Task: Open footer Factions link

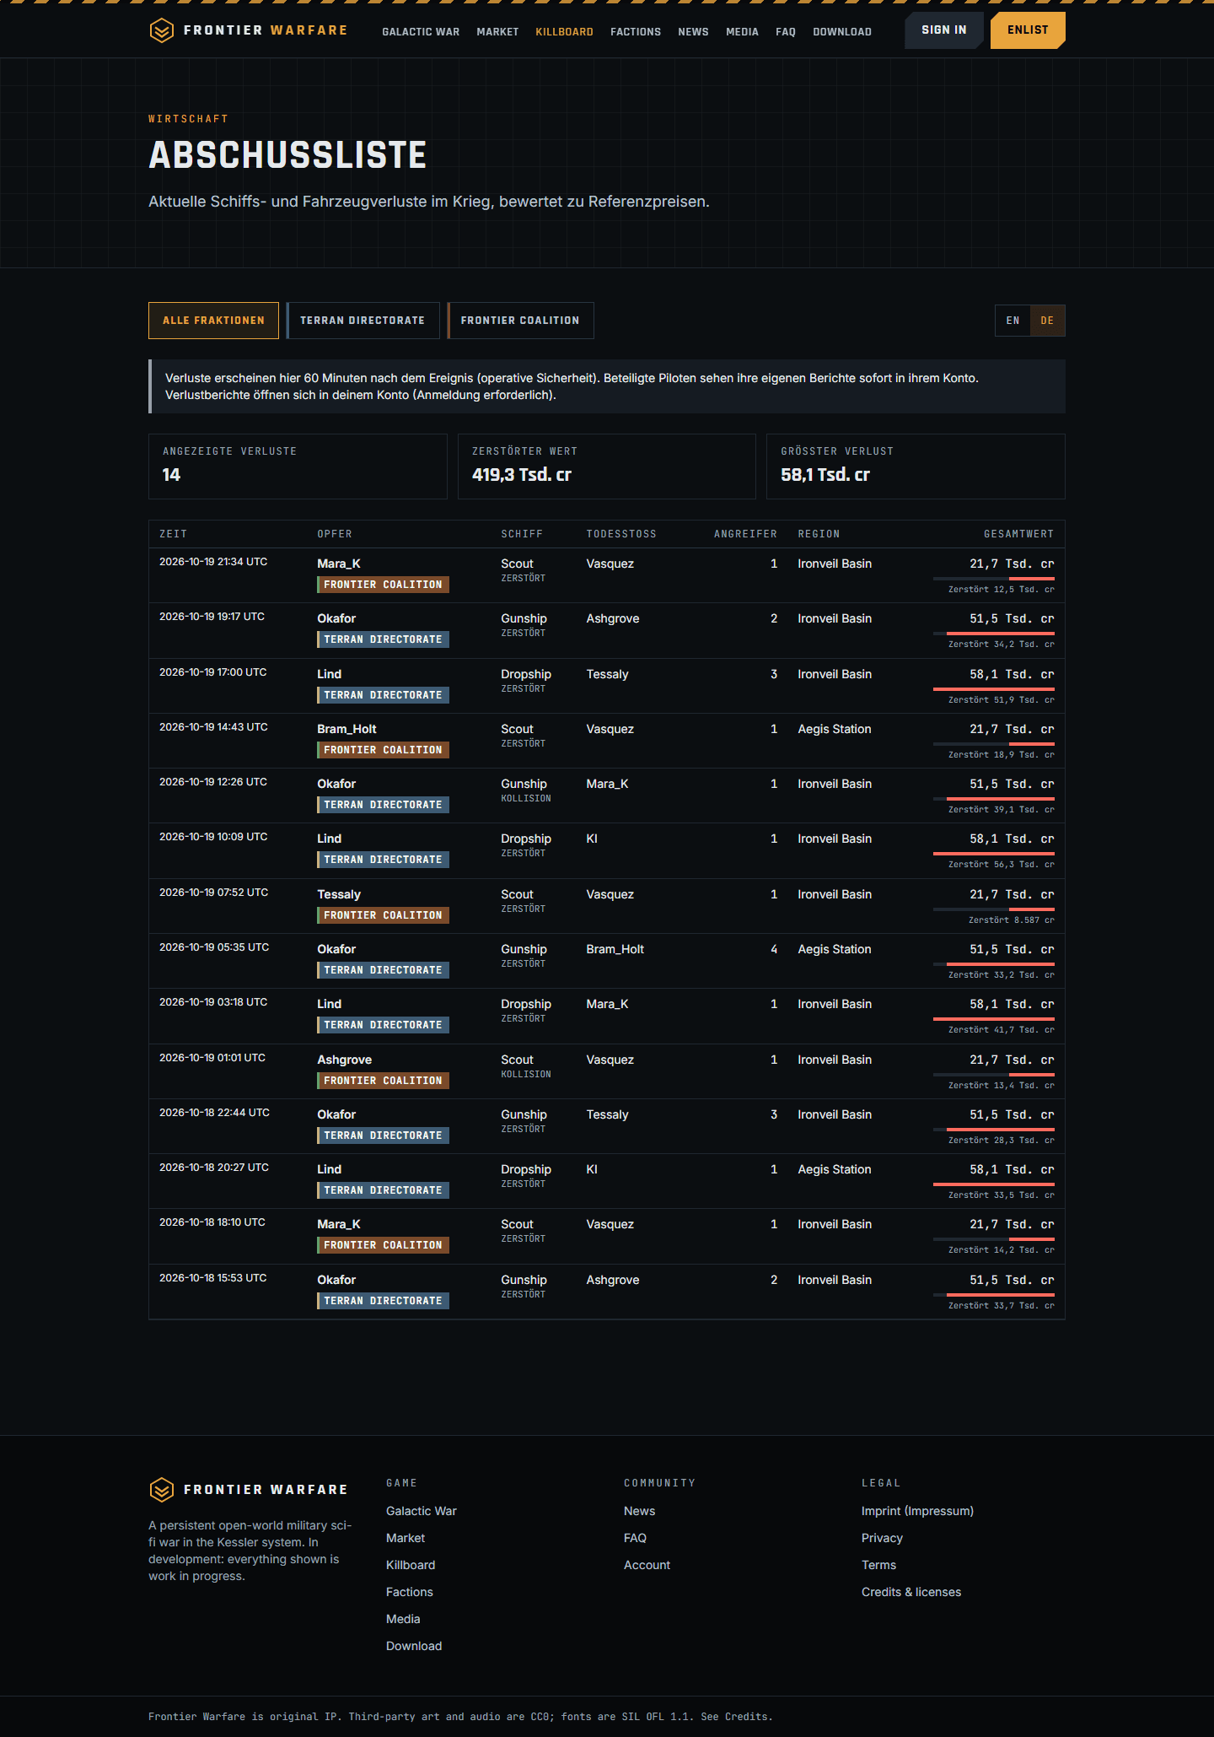Action: (x=410, y=1592)
